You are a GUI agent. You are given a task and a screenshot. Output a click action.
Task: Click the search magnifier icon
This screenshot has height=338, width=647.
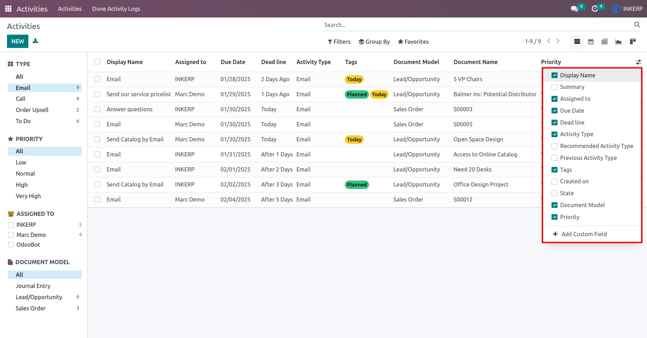(x=637, y=25)
